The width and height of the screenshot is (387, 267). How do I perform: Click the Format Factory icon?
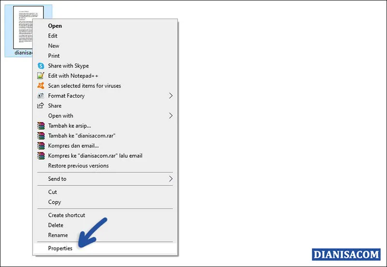click(x=41, y=96)
